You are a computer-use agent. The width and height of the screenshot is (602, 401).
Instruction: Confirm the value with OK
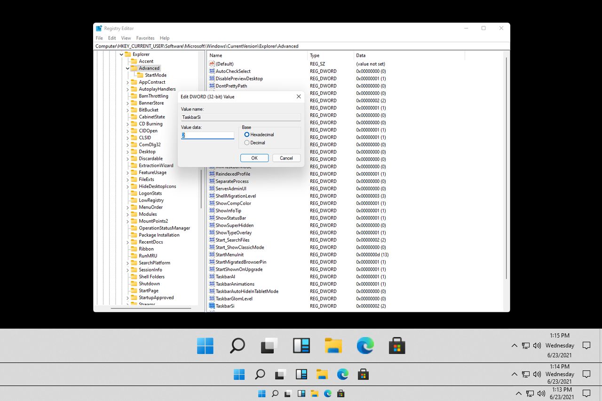[254, 158]
